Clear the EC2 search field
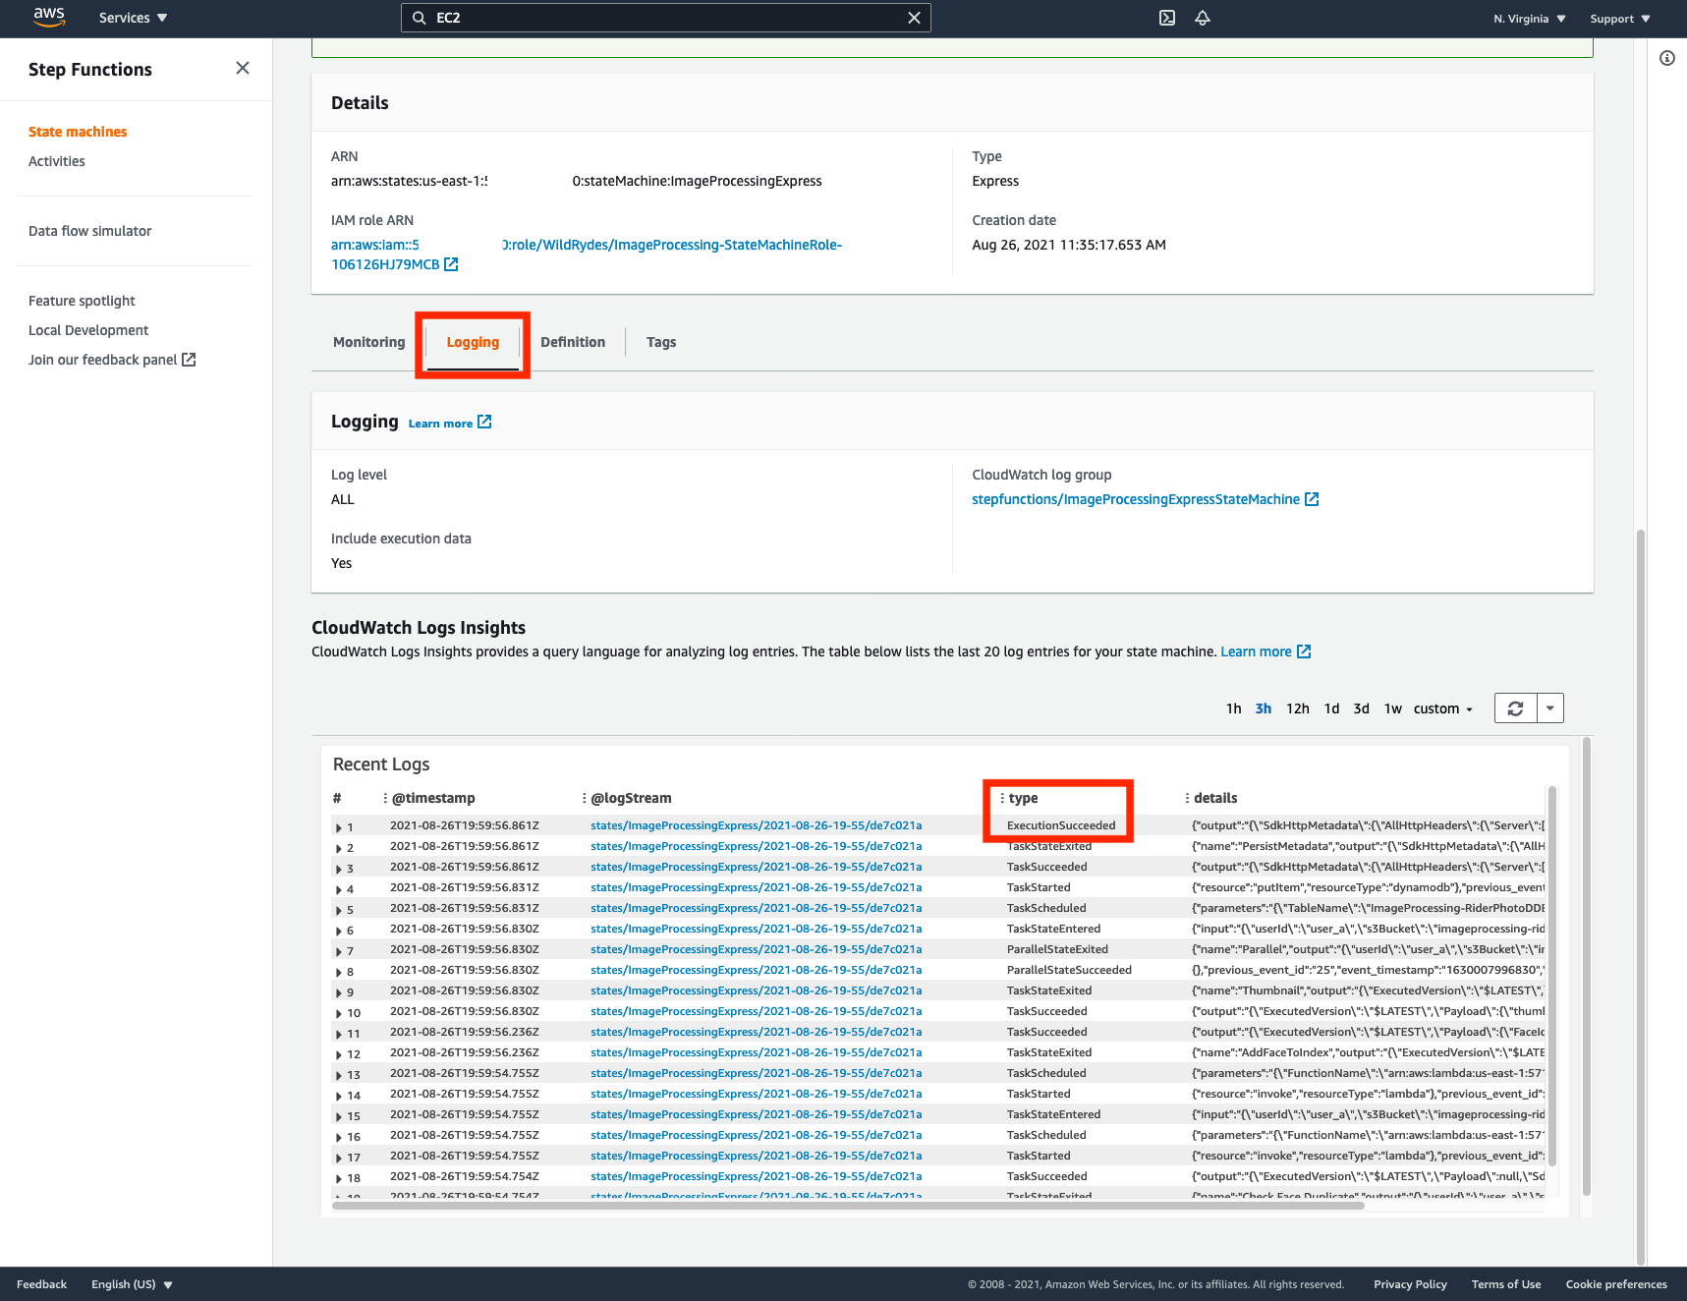Viewport: 1687px width, 1301px height. [914, 18]
